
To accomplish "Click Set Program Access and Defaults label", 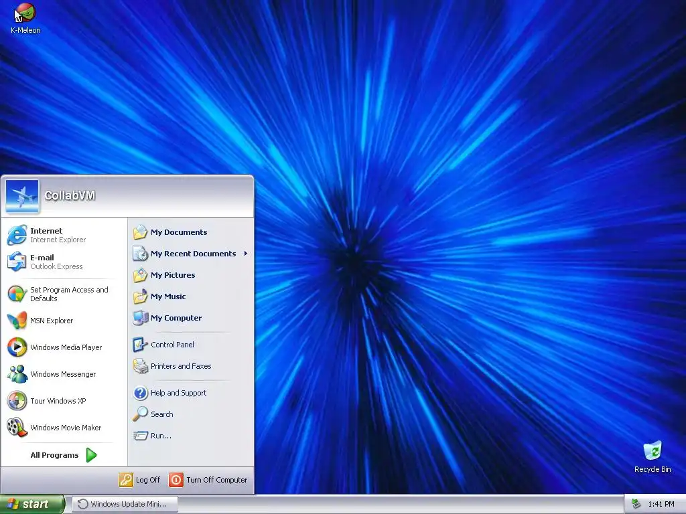I will click(69, 294).
